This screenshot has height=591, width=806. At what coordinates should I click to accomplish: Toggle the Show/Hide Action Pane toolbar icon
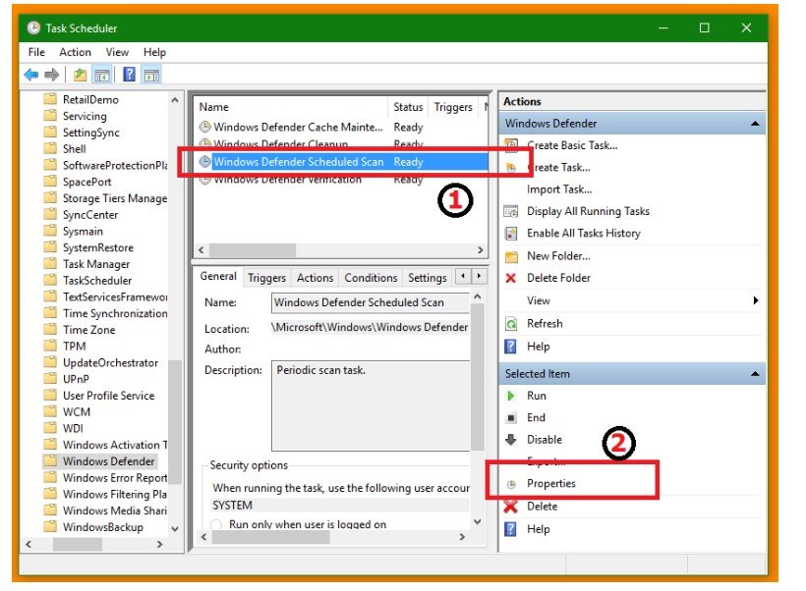[151, 75]
